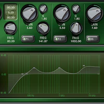This screenshot has height=104, width=104.
Task: Select the 0 dB handle at graph's right edge
Action: [x=99, y=74]
